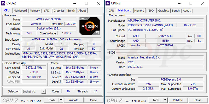The width and height of the screenshot is (209, 104).
Task: Select Graphics tab in right window
Action: tap(164, 10)
